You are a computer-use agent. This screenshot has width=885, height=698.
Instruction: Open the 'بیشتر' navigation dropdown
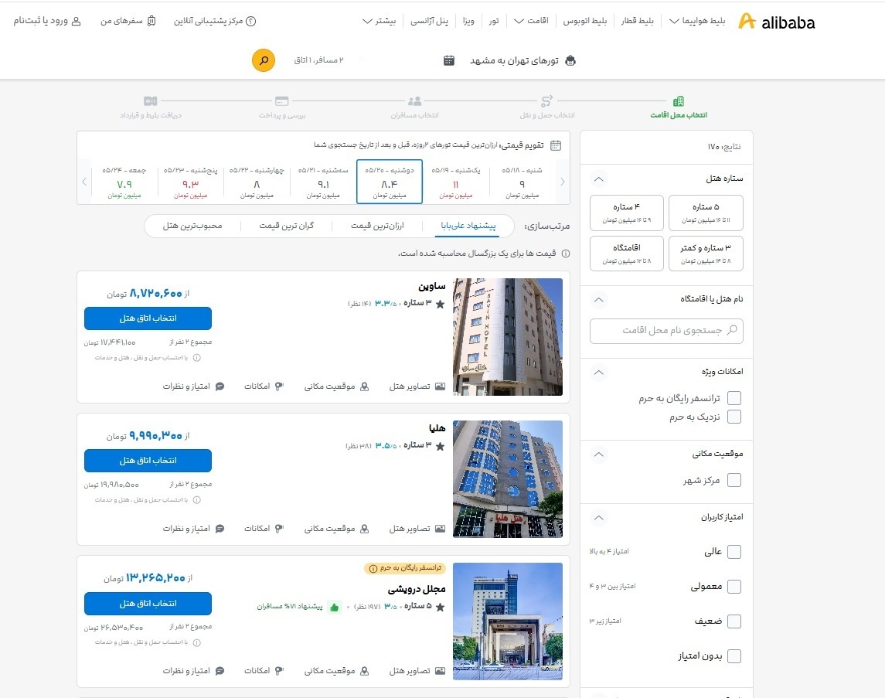pos(379,21)
